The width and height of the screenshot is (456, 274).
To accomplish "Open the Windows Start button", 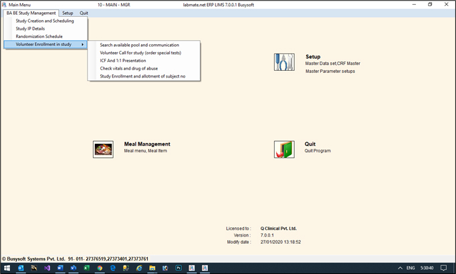I will coord(7,268).
